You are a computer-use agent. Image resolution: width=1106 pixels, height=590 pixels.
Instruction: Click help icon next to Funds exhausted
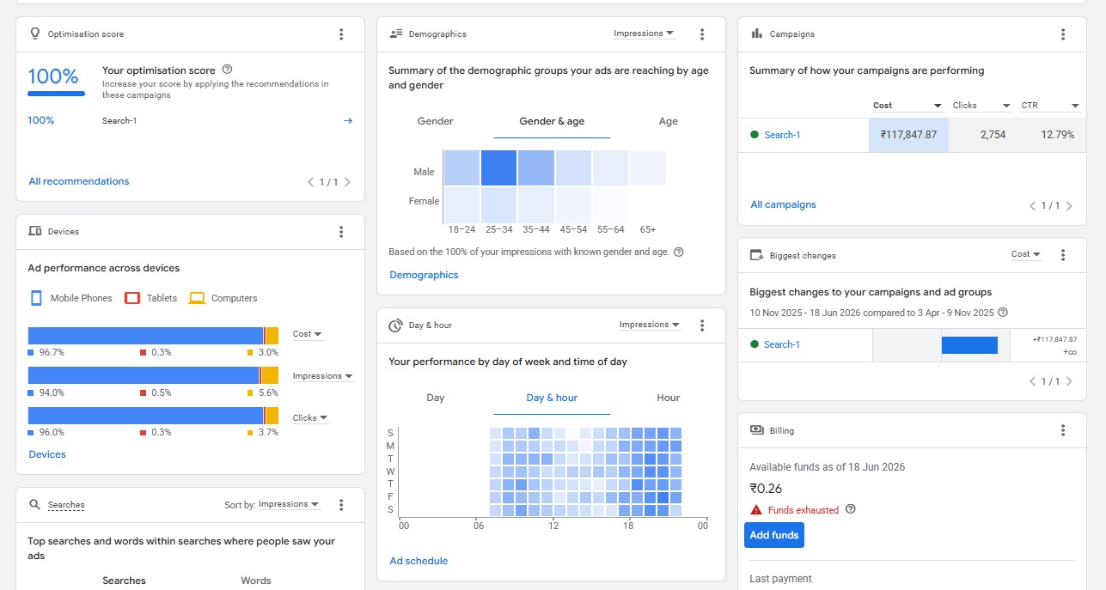(x=851, y=509)
